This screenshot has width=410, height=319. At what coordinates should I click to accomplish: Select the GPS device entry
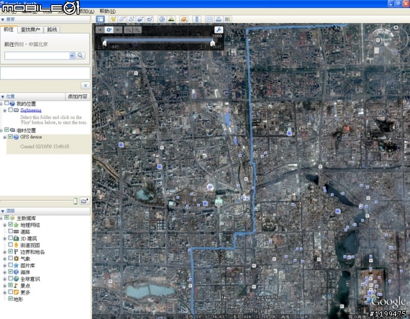pyautogui.click(x=31, y=136)
